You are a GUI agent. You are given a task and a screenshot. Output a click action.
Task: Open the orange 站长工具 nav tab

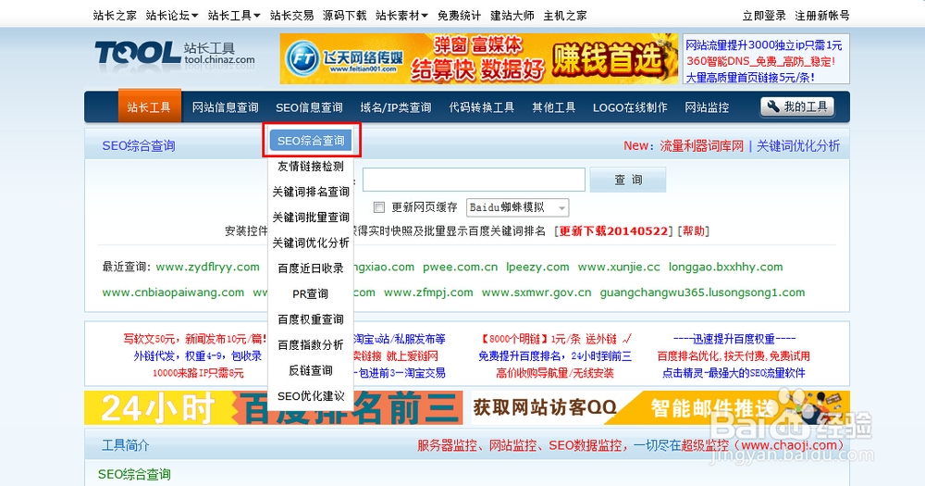click(149, 106)
